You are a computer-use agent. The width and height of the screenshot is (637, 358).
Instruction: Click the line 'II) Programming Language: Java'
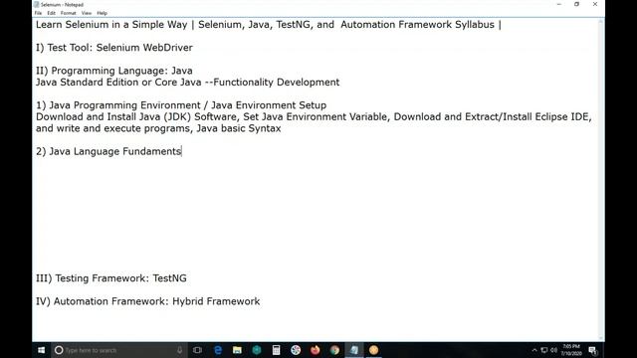point(114,71)
